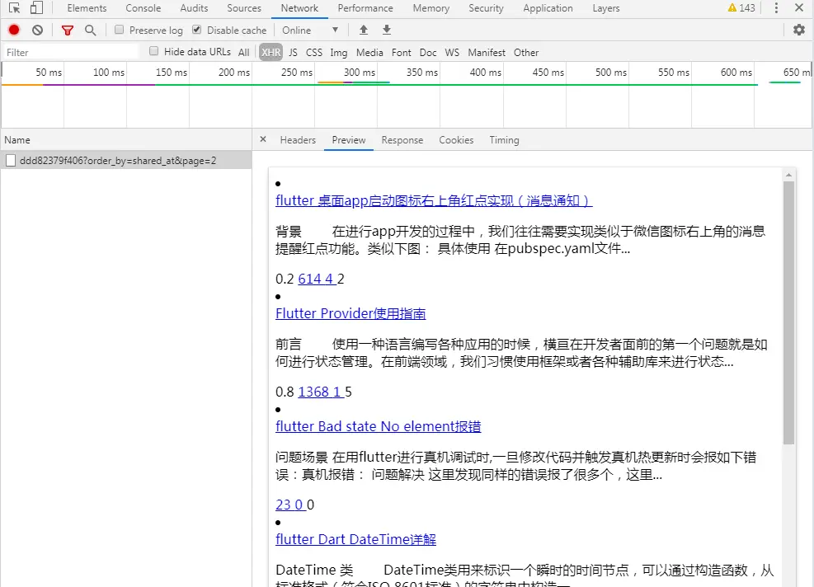Open the Timing tab of the request
The image size is (814, 587).
point(504,140)
